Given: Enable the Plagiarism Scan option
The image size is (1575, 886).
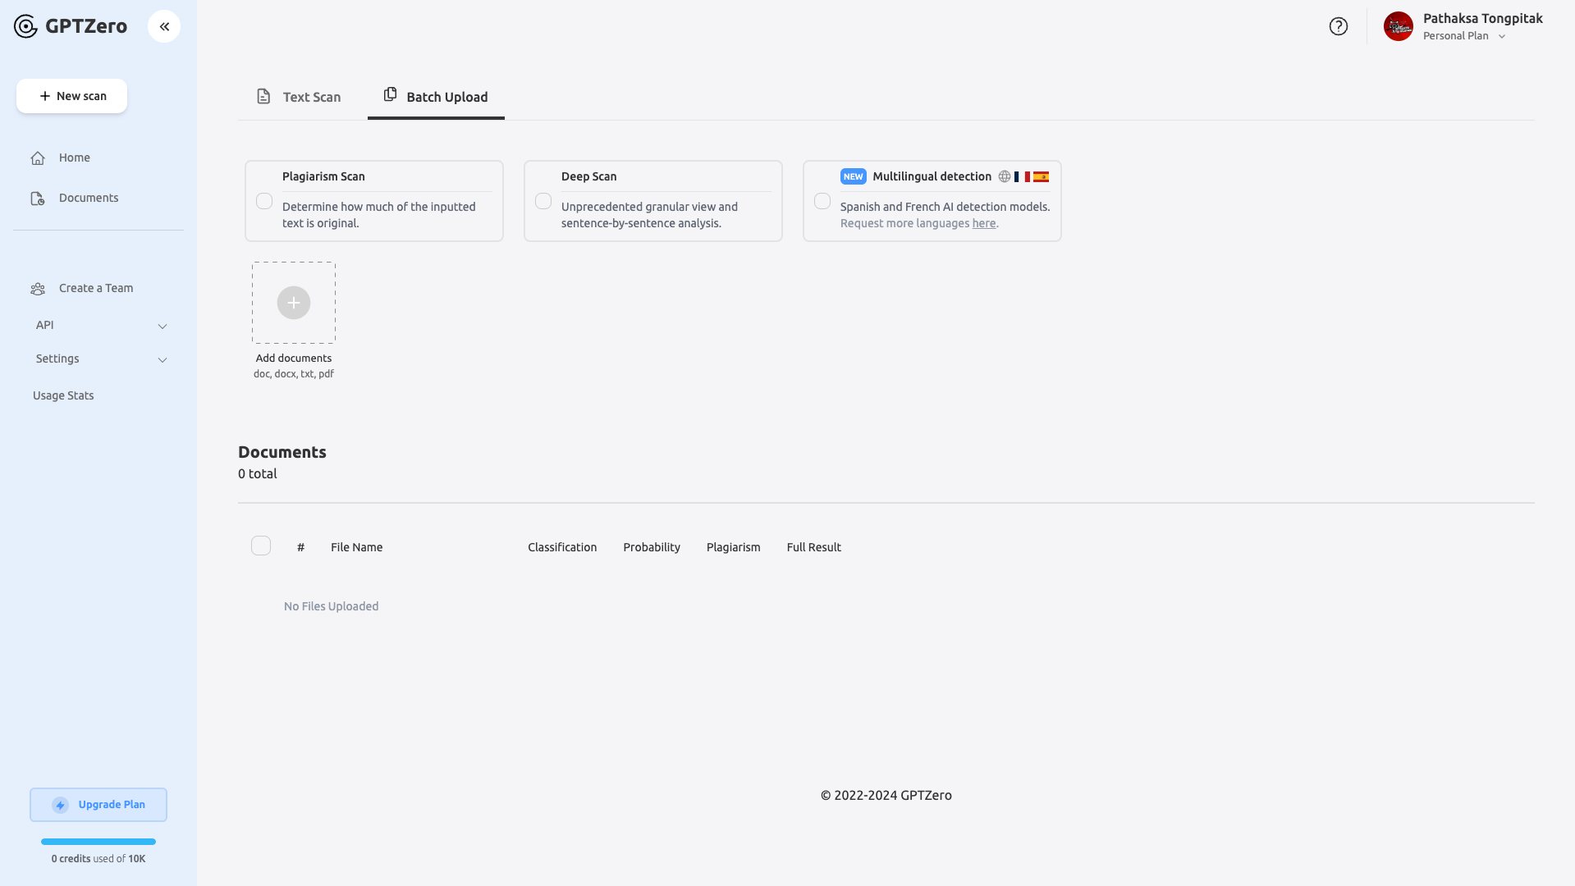Looking at the screenshot, I should click(264, 201).
